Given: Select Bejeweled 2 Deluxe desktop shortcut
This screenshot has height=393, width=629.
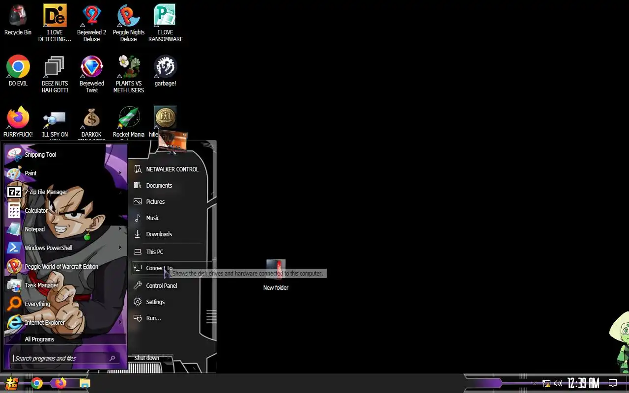Looking at the screenshot, I should pos(91,24).
